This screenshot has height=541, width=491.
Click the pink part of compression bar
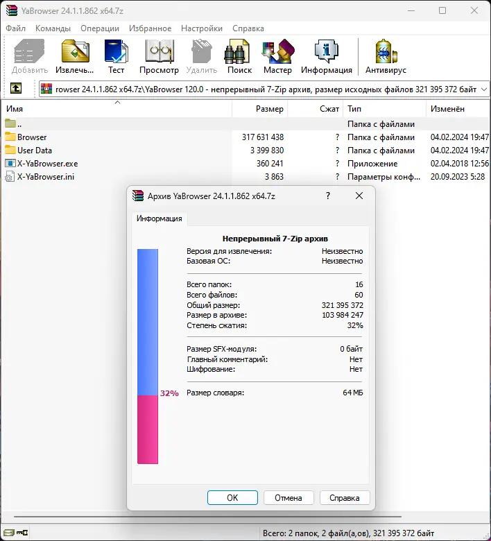pos(148,429)
